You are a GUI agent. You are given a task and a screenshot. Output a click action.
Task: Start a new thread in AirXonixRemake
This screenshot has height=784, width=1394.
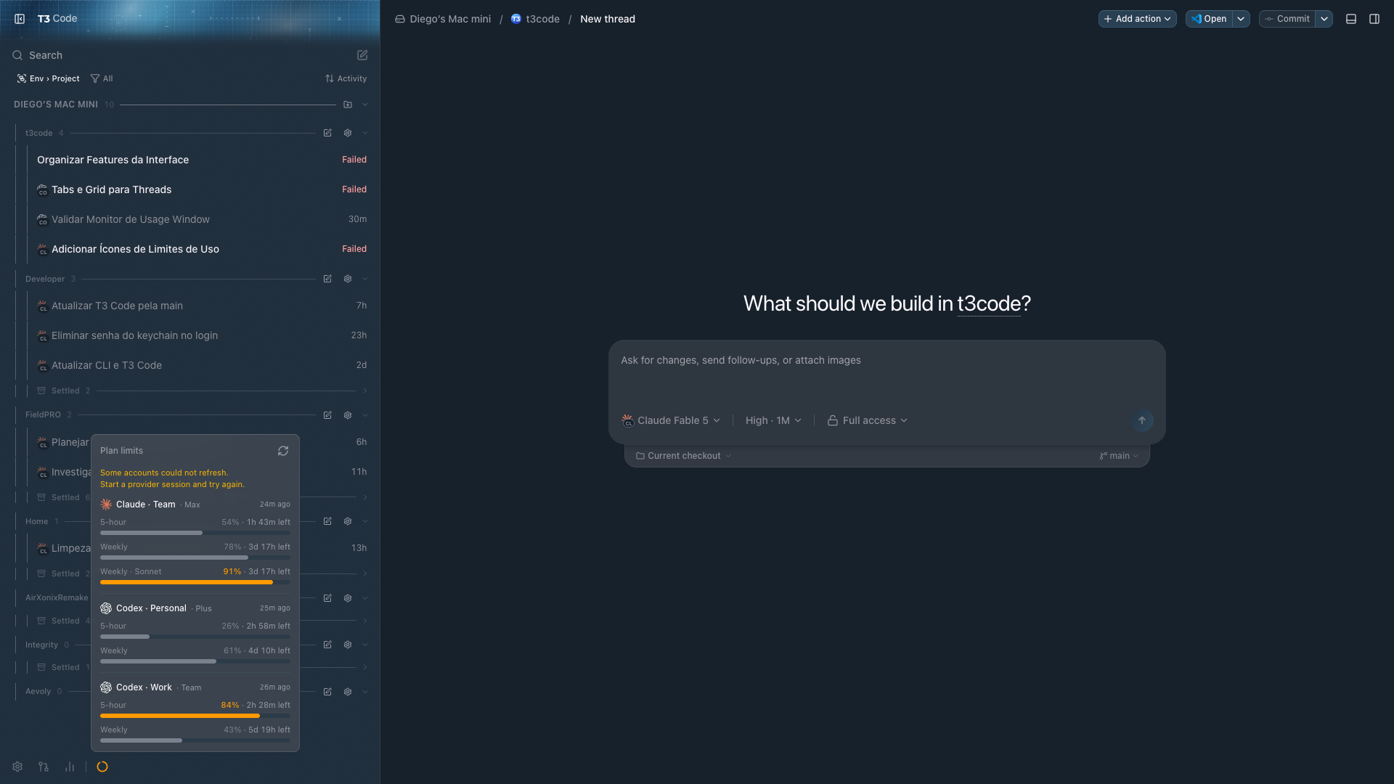pos(327,598)
